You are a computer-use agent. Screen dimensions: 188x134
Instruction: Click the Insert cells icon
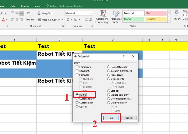177,13
